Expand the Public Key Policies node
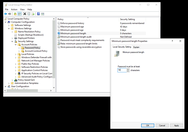 [x=16, y=64]
